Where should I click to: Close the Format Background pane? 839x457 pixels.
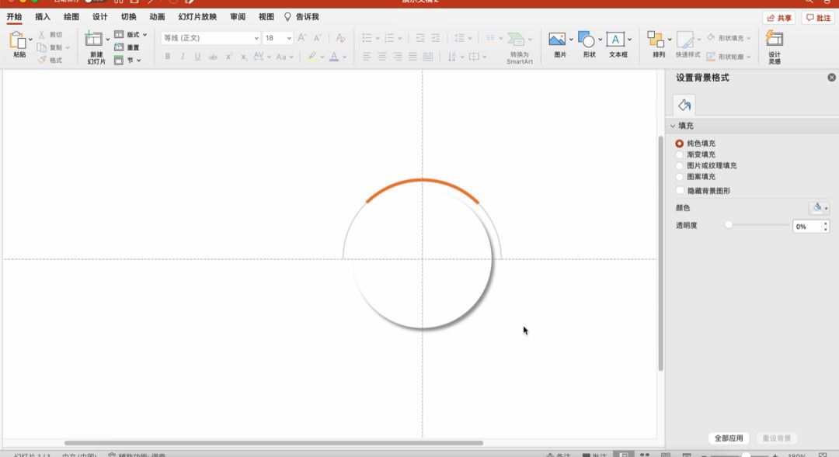click(831, 78)
